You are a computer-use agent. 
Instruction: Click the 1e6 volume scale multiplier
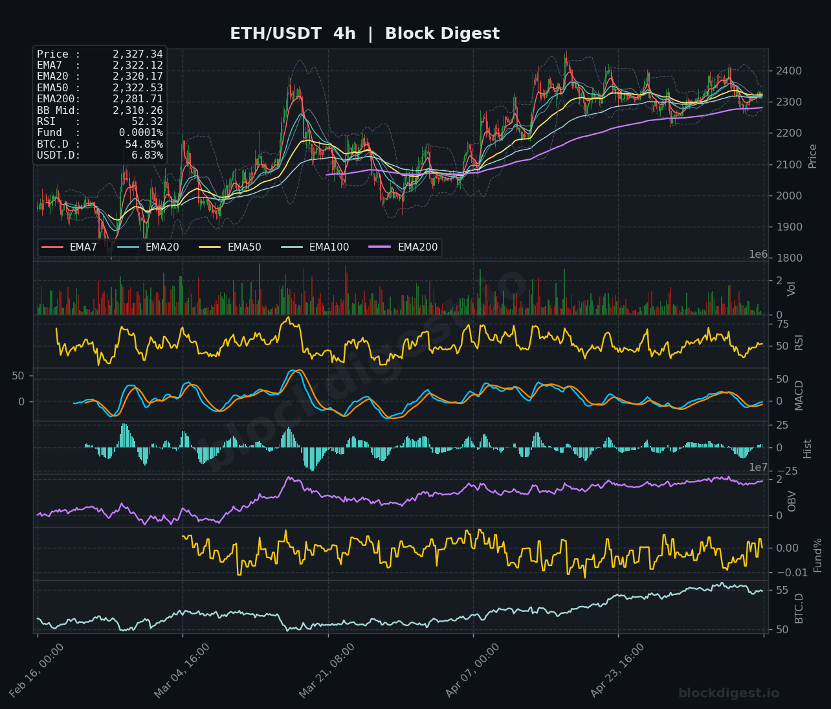[x=759, y=254]
